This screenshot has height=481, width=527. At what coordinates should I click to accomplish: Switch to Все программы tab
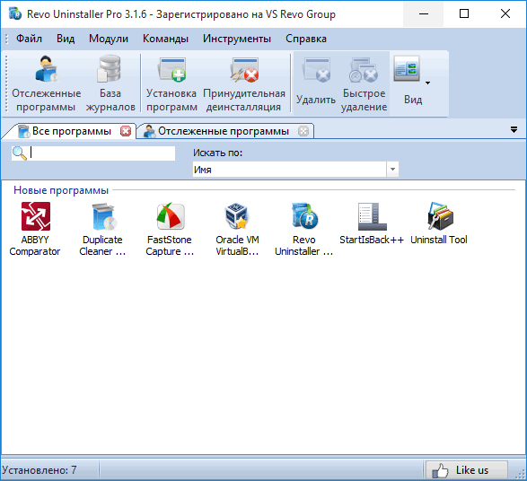tap(68, 131)
